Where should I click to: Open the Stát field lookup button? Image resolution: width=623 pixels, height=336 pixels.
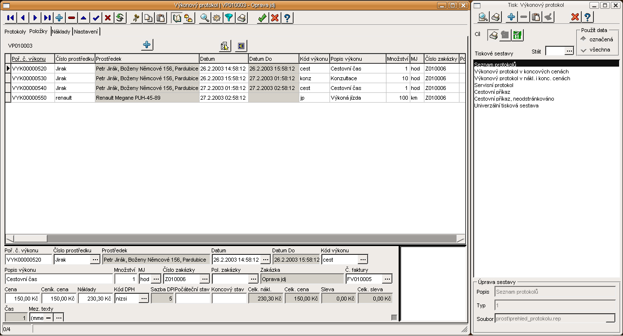(569, 51)
